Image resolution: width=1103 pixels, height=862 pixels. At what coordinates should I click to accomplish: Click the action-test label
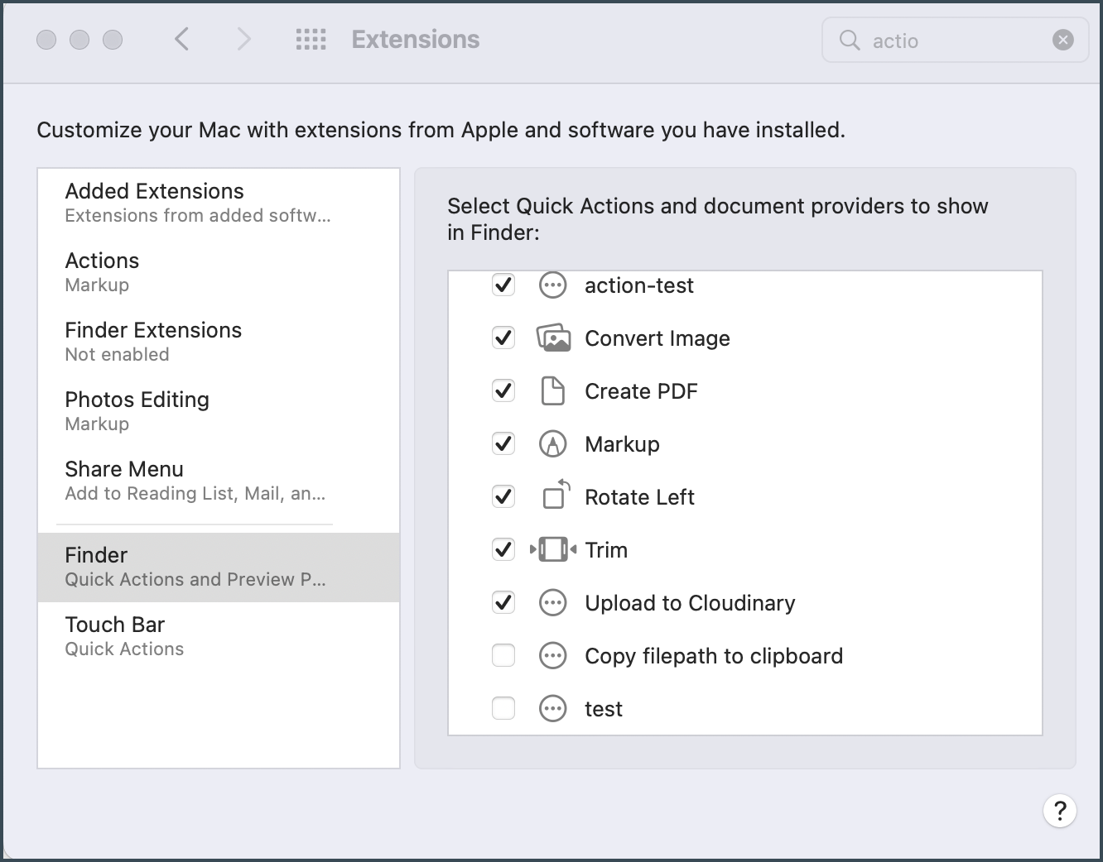tap(639, 285)
